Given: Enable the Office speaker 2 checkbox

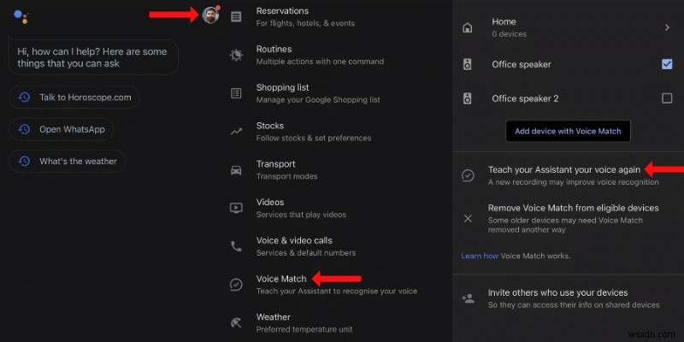Looking at the screenshot, I should point(667,98).
